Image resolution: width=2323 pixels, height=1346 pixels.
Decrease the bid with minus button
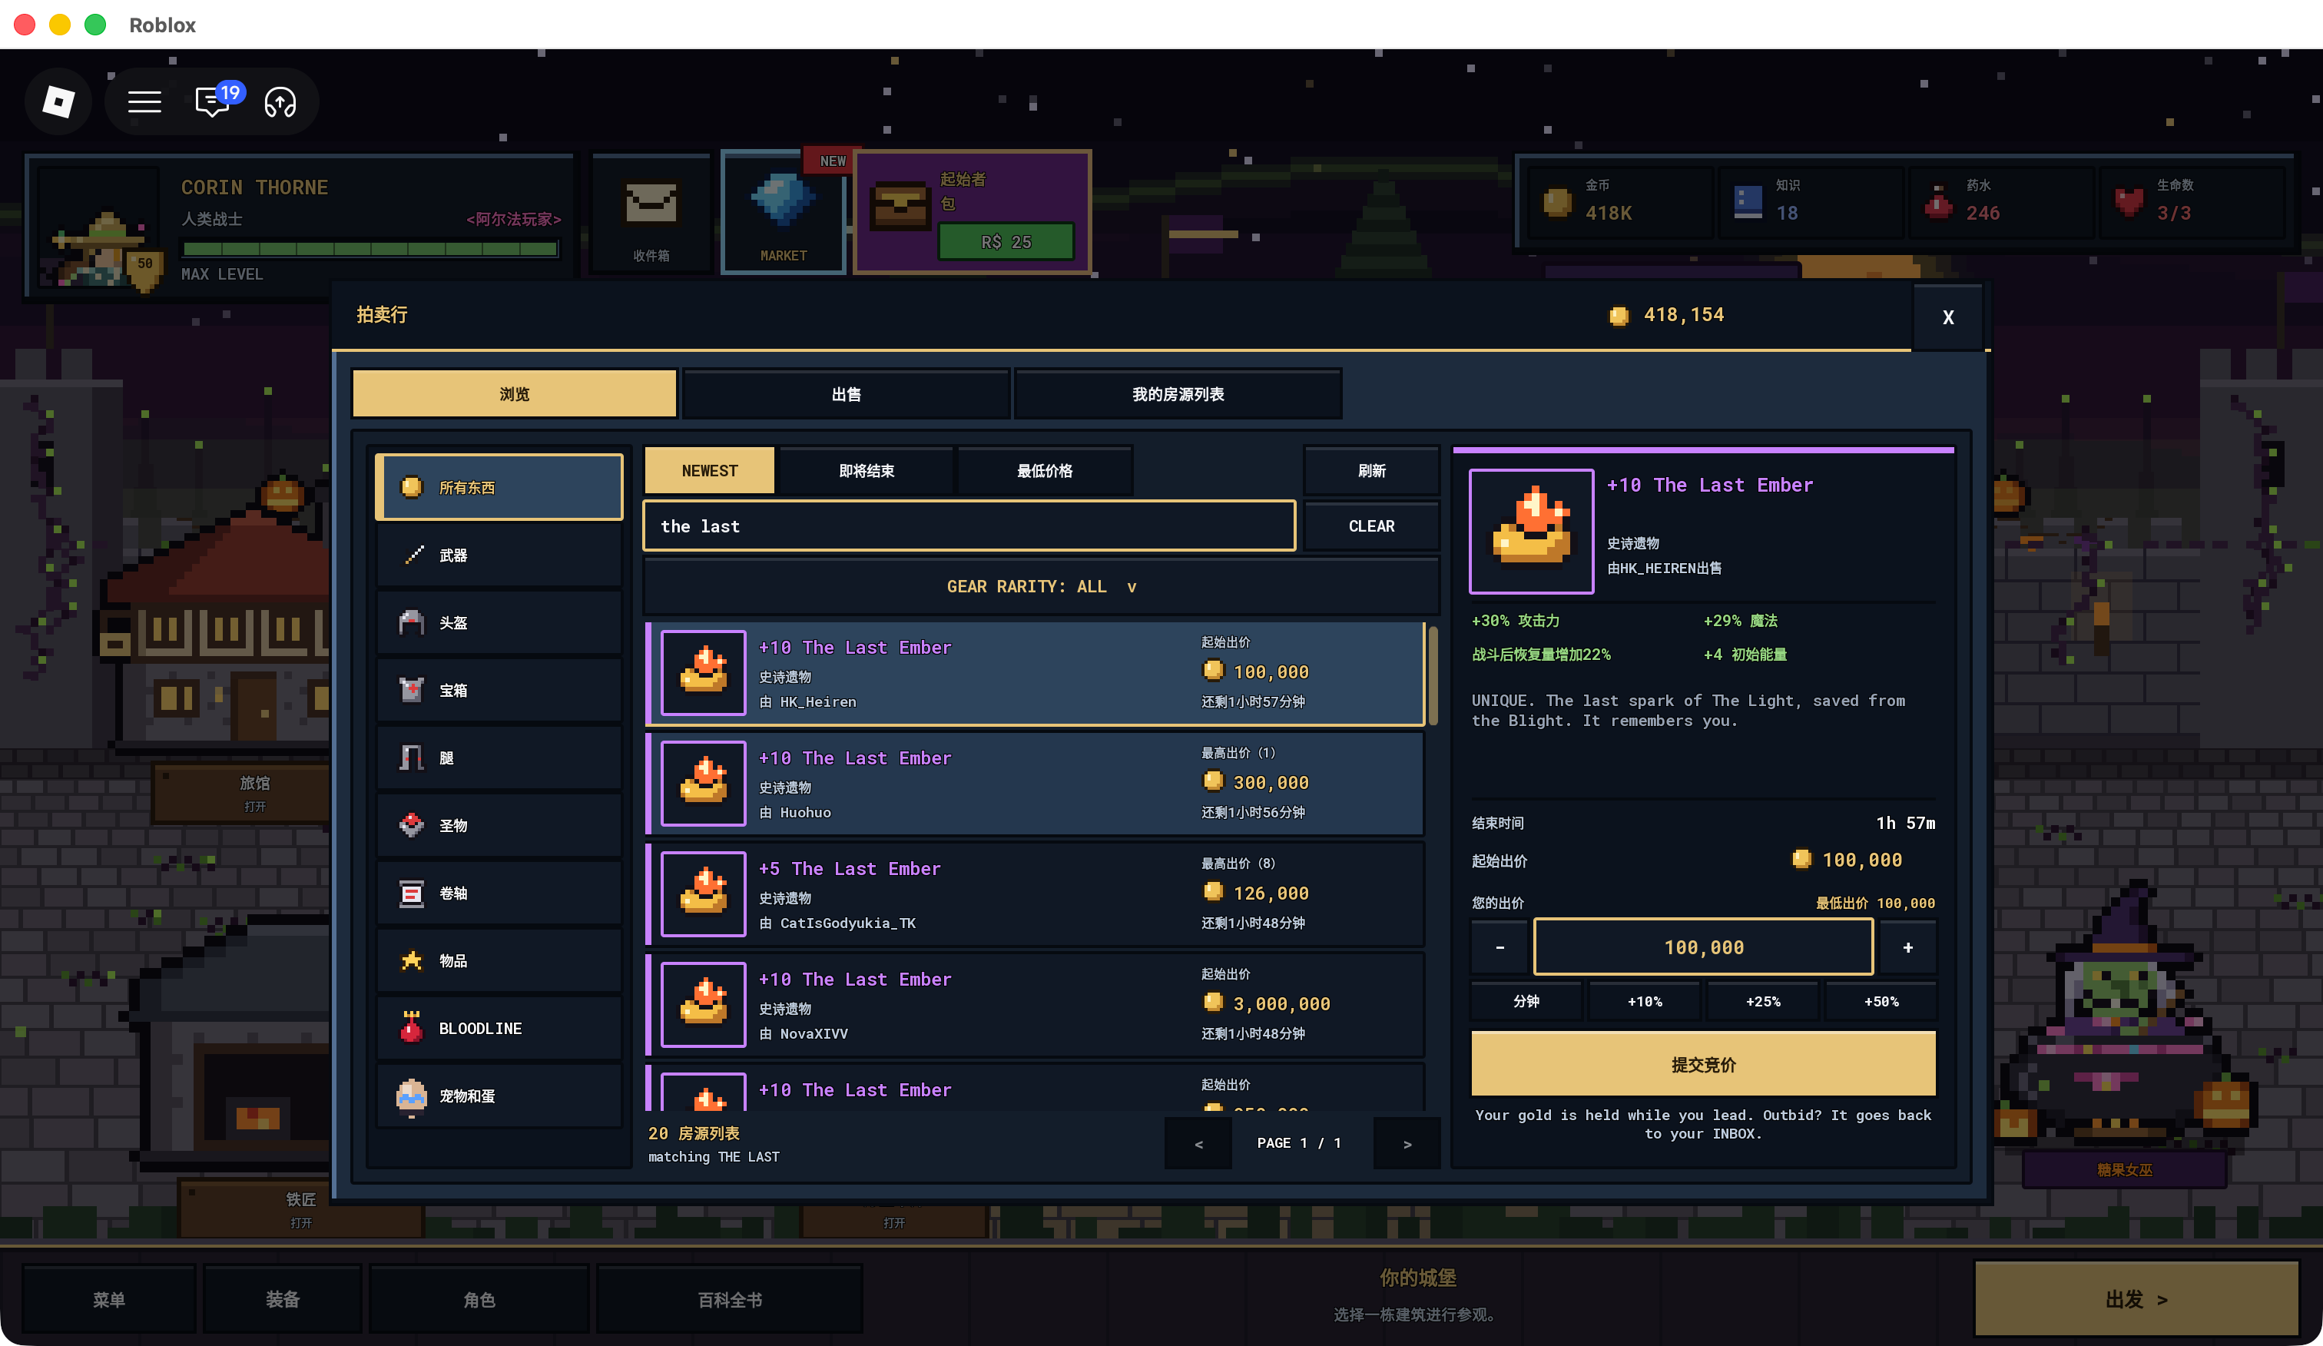pos(1500,947)
